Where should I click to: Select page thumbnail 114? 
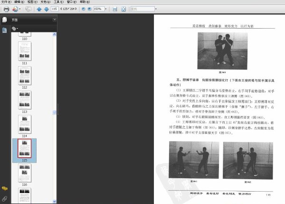[x=25, y=124]
